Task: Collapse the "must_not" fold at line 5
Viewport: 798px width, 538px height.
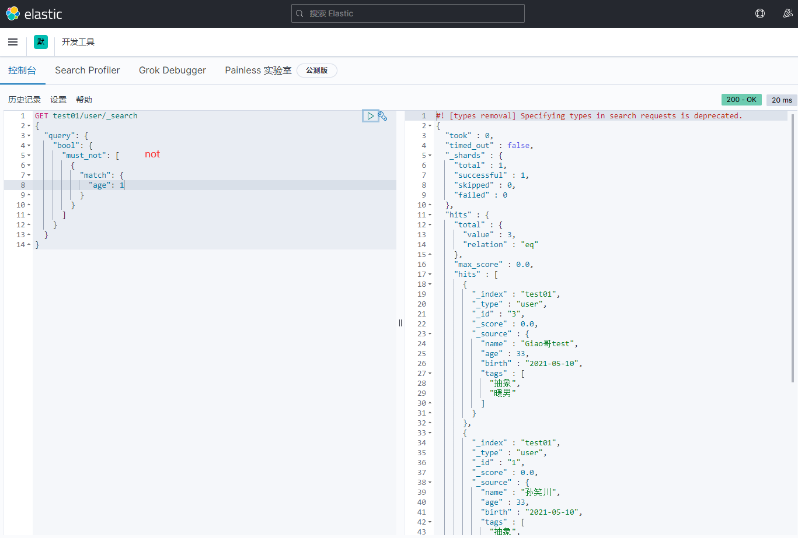Action: 29,156
